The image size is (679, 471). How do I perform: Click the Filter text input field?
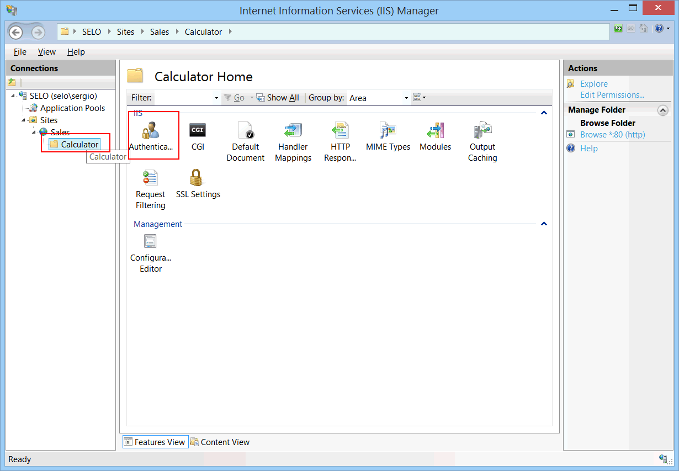tap(183, 98)
